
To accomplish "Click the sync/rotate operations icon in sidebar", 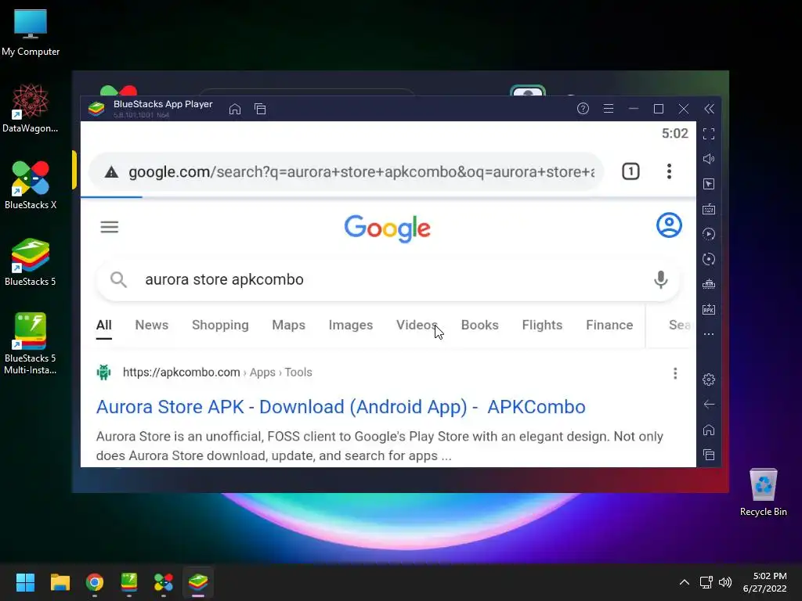I will coord(709,259).
